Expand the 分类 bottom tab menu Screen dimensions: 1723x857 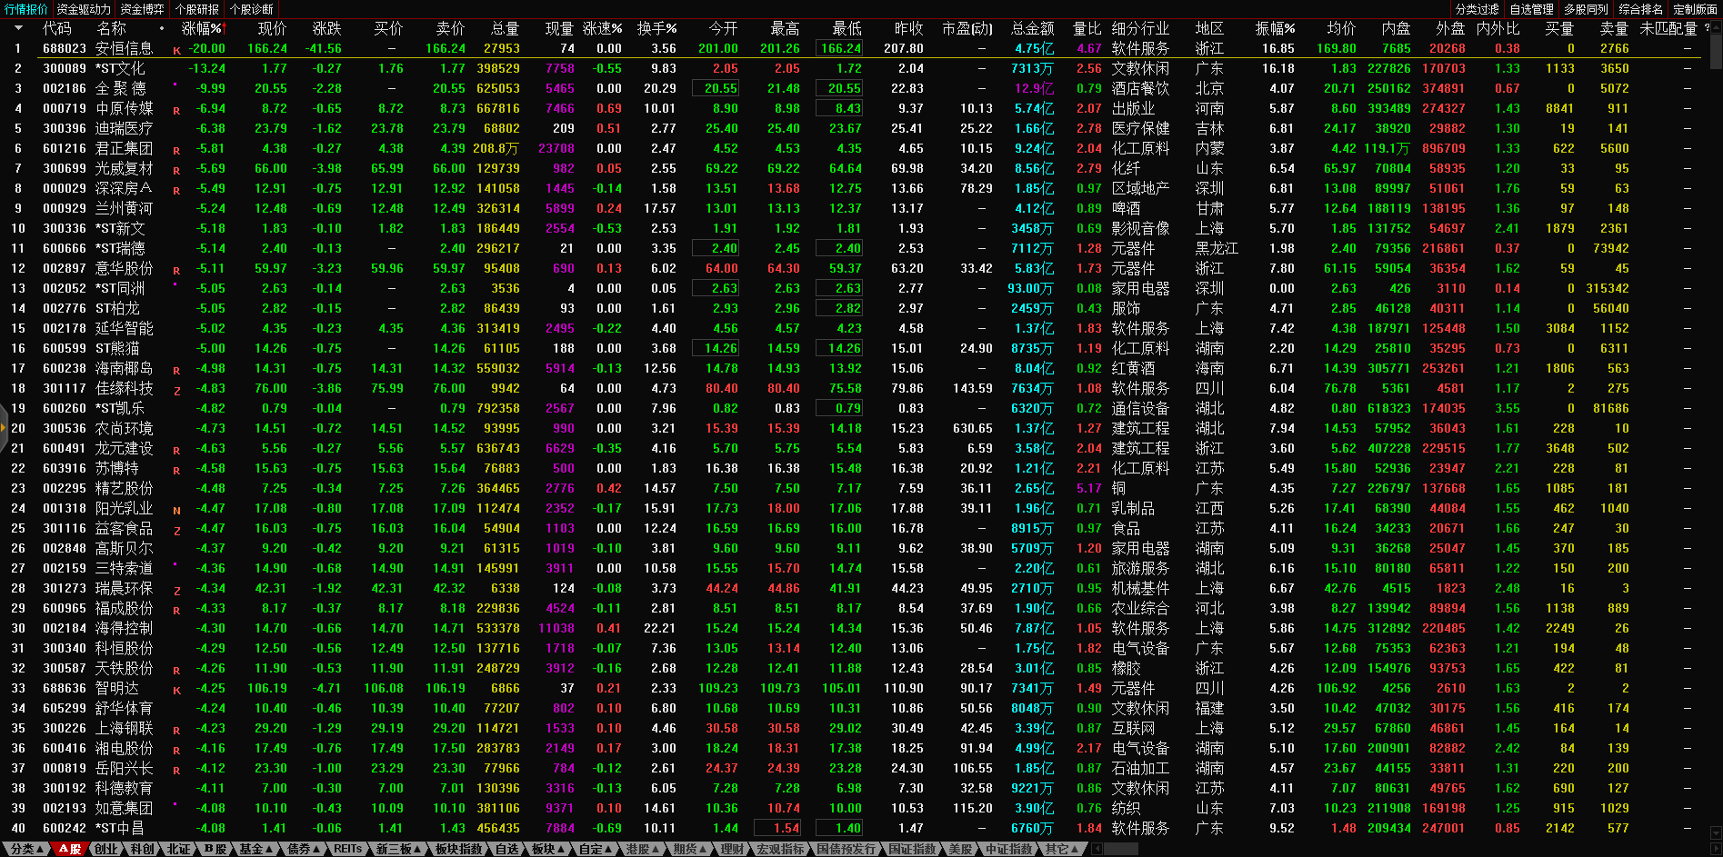(25, 849)
